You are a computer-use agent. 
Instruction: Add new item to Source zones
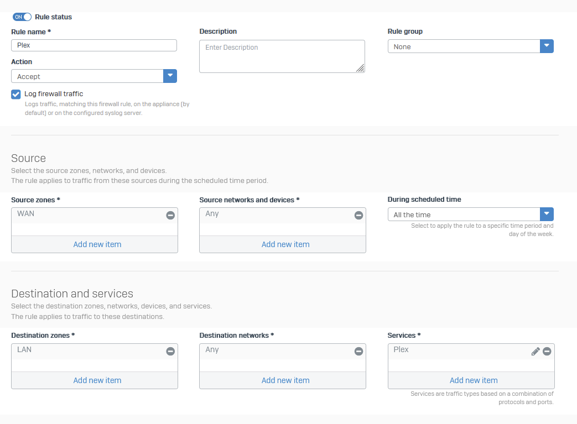click(x=97, y=244)
